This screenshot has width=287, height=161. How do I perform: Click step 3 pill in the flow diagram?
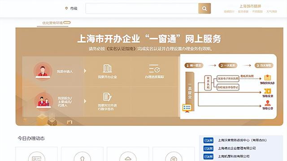(264, 65)
